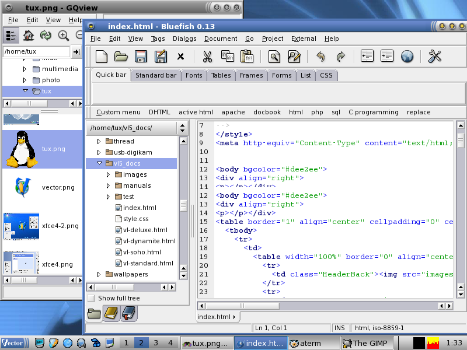The image size is (467, 350).
Task: Open the Preferences wrench-and-screwdriver icon
Action: point(435,57)
